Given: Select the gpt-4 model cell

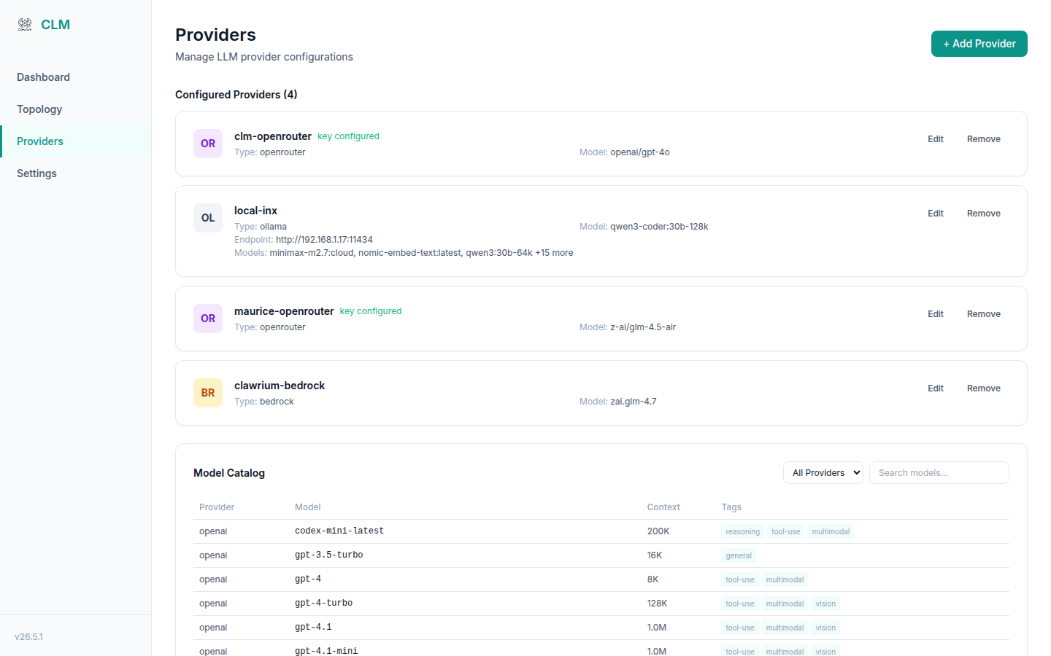Looking at the screenshot, I should 308,579.
